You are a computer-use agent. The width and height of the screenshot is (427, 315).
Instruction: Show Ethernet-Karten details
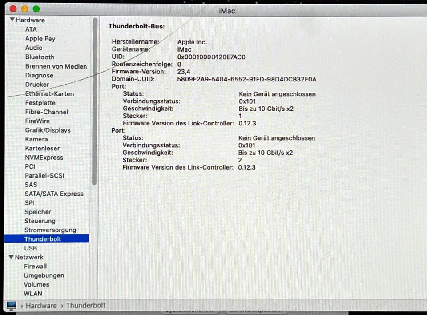[49, 94]
